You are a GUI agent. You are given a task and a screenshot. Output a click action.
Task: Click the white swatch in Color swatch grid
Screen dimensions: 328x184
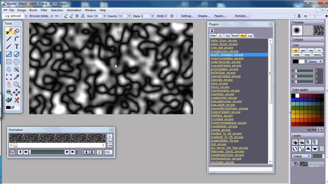click(x=297, y=96)
